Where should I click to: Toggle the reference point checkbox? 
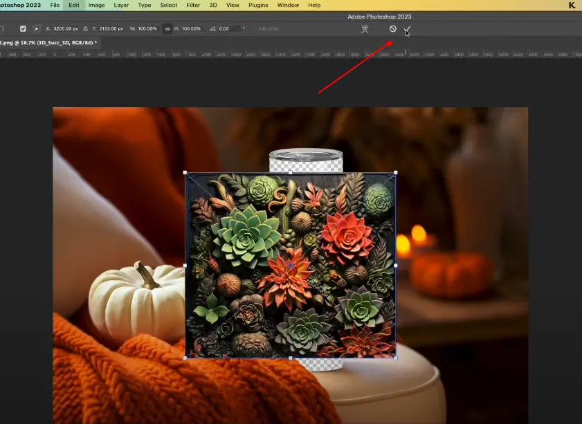[x=23, y=29]
